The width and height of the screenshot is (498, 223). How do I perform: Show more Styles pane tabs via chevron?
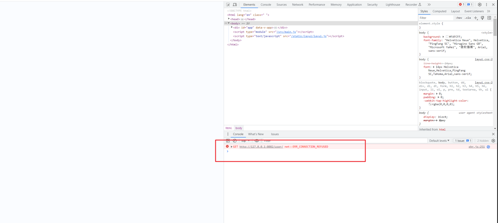pyautogui.click(x=488, y=11)
